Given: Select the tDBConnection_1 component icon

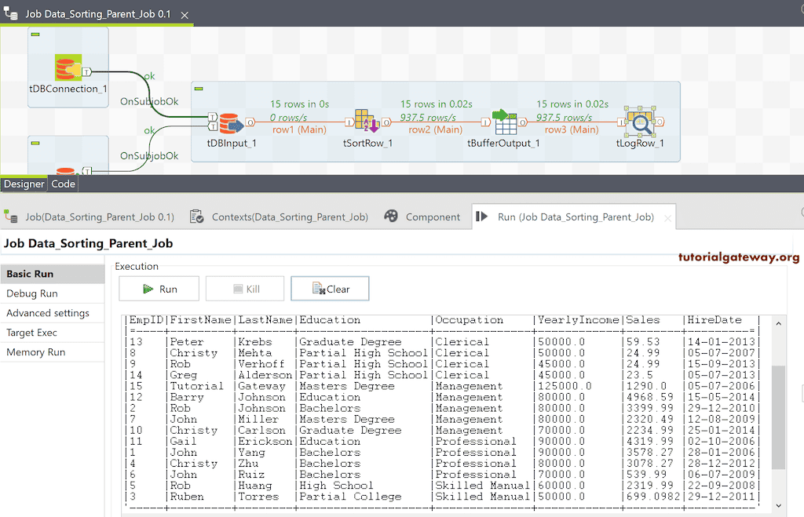Looking at the screenshot, I should coord(68,68).
